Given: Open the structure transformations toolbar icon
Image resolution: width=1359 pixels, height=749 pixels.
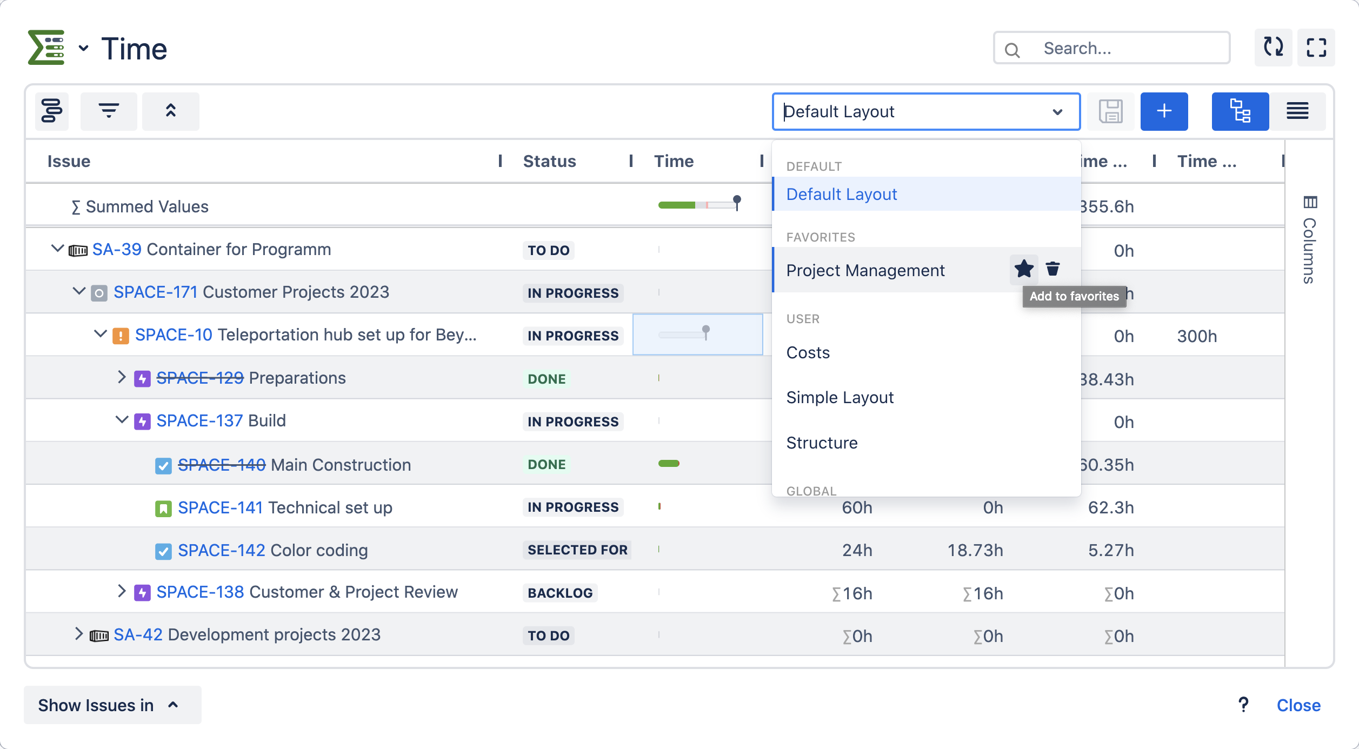Looking at the screenshot, I should pyautogui.click(x=52, y=111).
